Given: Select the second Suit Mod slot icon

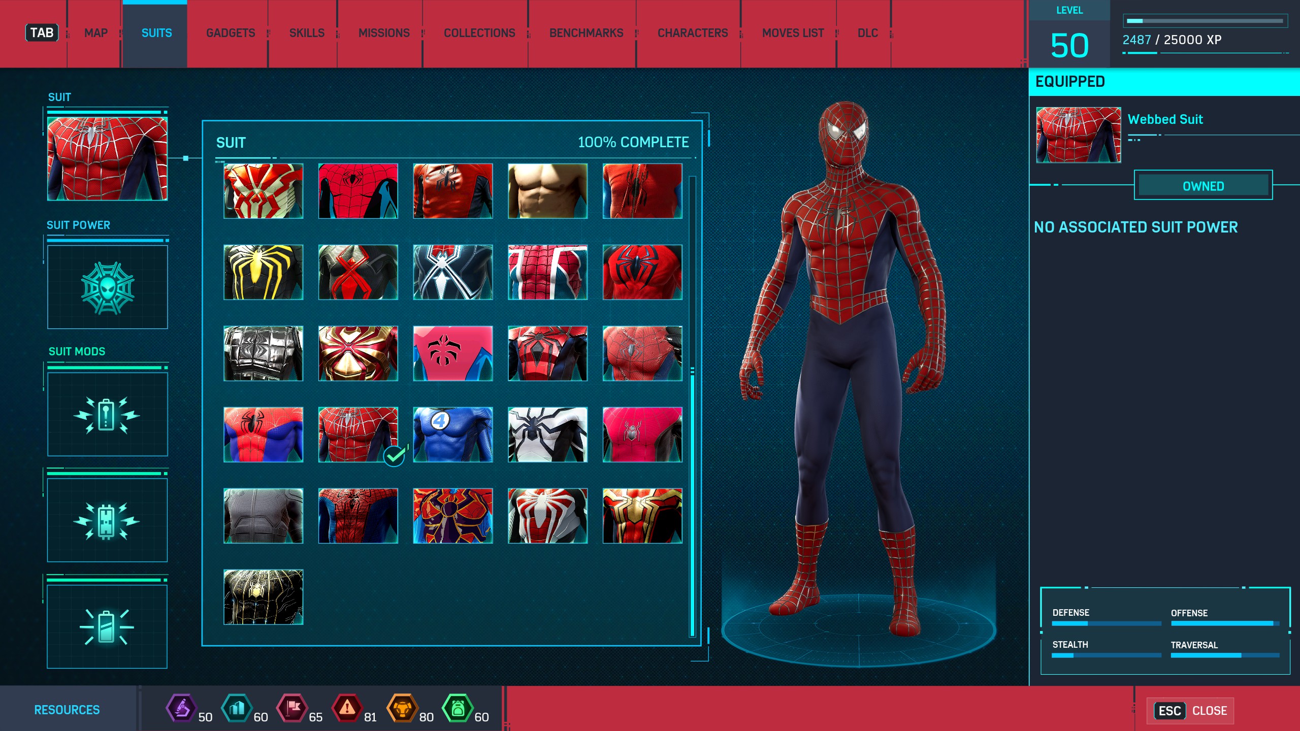Looking at the screenshot, I should coord(107,520).
